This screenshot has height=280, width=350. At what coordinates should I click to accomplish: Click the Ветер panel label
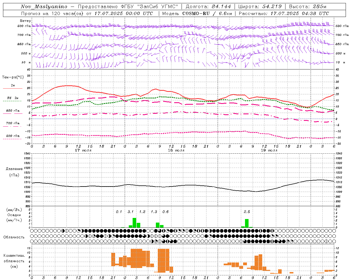25,21
